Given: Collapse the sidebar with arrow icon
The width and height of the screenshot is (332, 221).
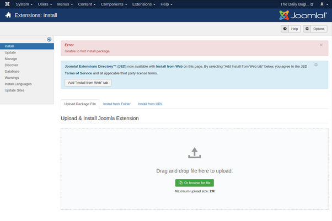Looking at the screenshot, I should (x=49, y=39).
